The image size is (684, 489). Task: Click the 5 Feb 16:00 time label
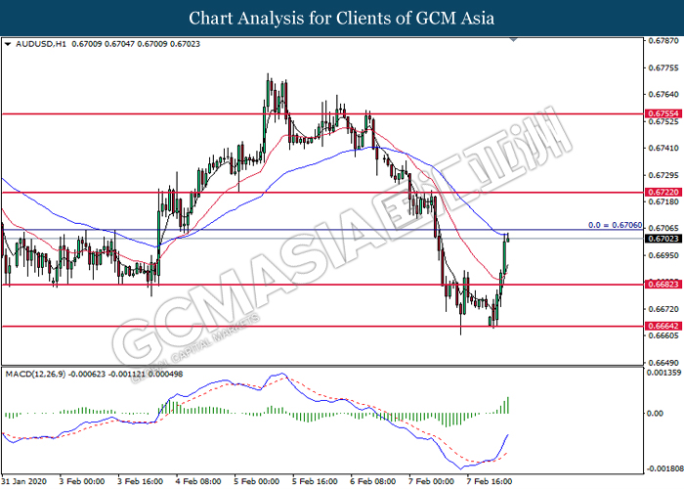(315, 481)
